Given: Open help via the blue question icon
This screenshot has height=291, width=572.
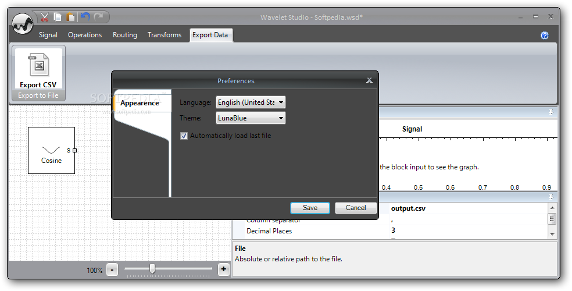Looking at the screenshot, I should pos(544,36).
